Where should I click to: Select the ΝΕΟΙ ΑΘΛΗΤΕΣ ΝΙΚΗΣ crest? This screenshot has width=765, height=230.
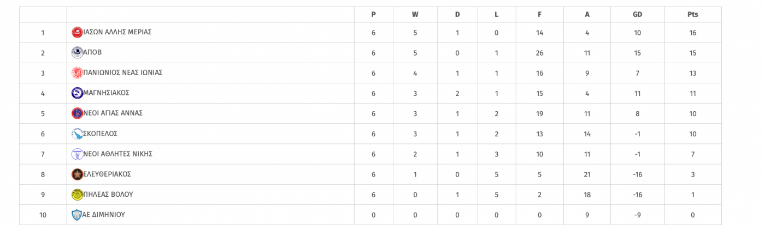coord(77,154)
